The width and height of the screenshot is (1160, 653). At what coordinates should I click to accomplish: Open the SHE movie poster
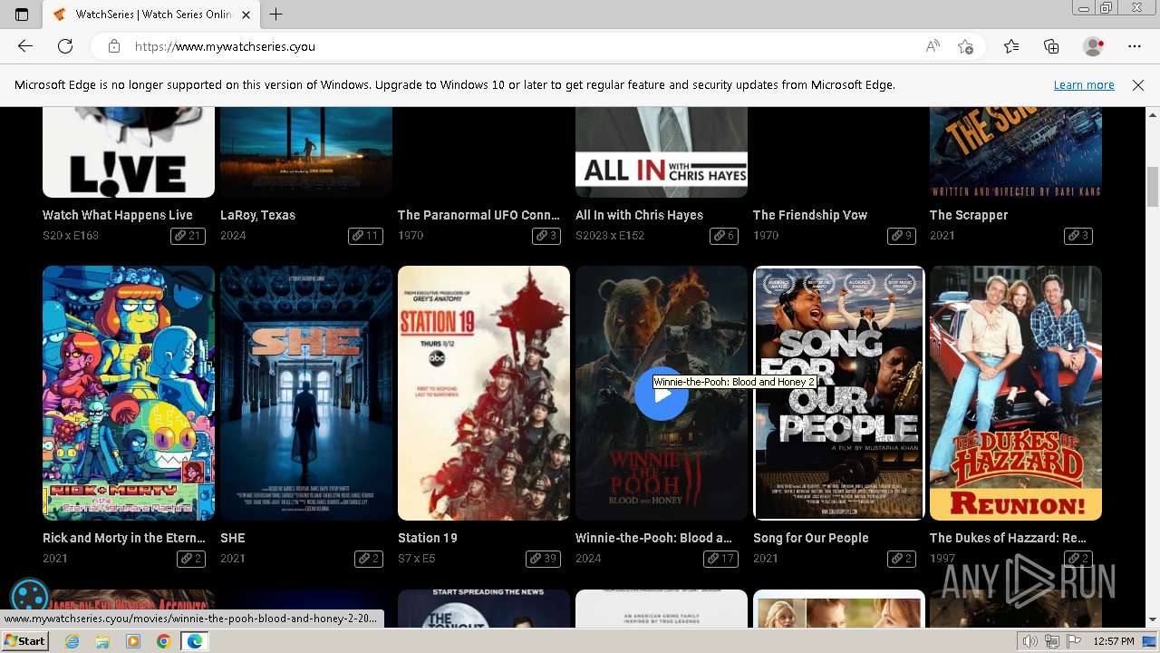click(306, 393)
